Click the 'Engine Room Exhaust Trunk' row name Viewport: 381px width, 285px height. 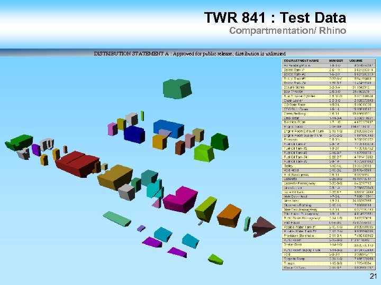304,131
